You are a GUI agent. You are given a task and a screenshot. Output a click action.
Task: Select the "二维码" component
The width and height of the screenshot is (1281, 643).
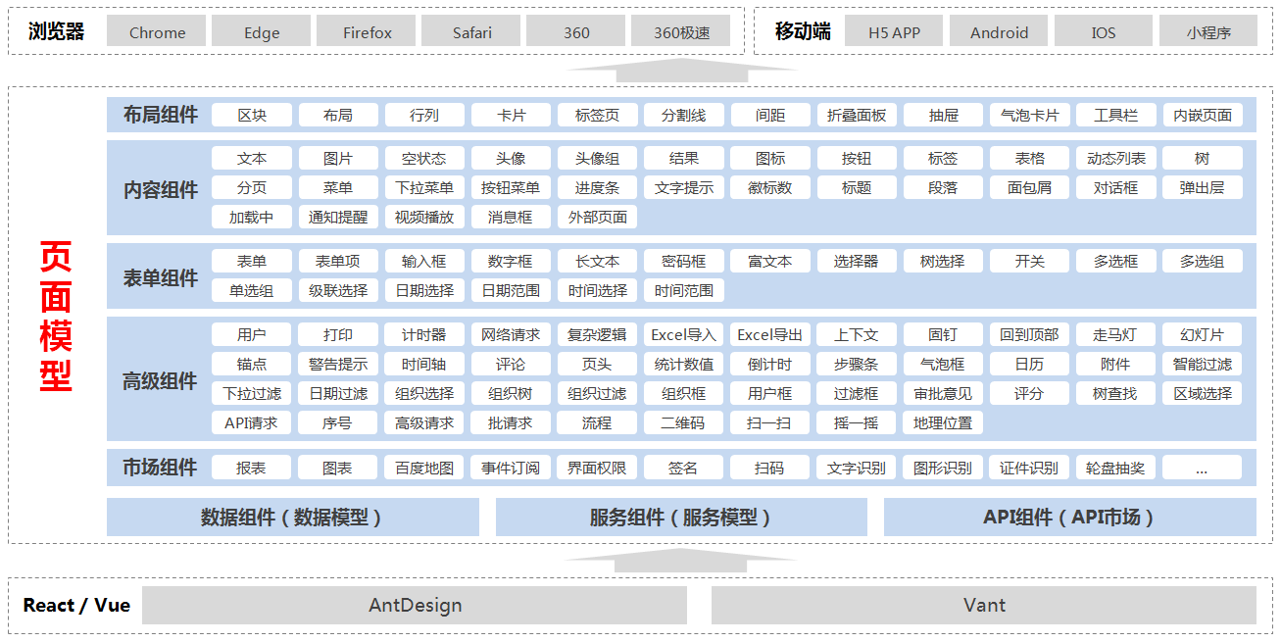[x=683, y=422]
